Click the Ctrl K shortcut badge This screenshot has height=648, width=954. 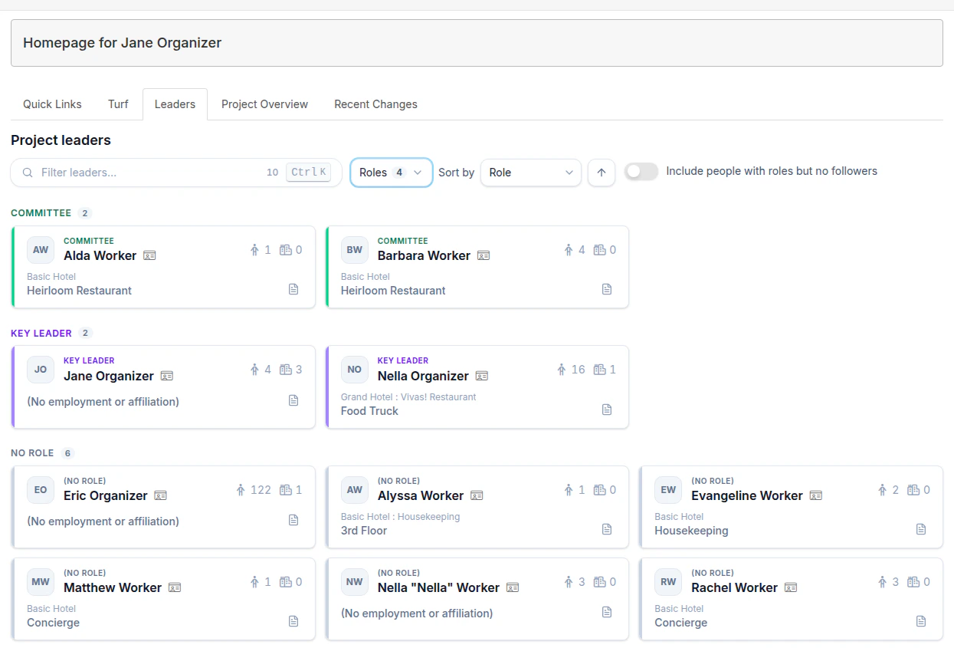[308, 173]
